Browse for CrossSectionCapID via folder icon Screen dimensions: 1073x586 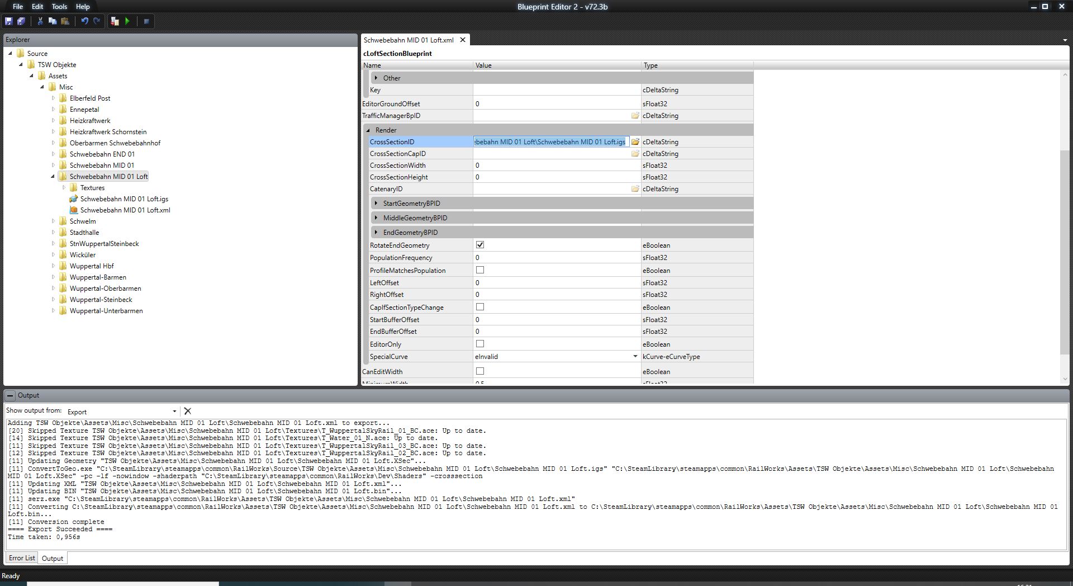pos(635,154)
